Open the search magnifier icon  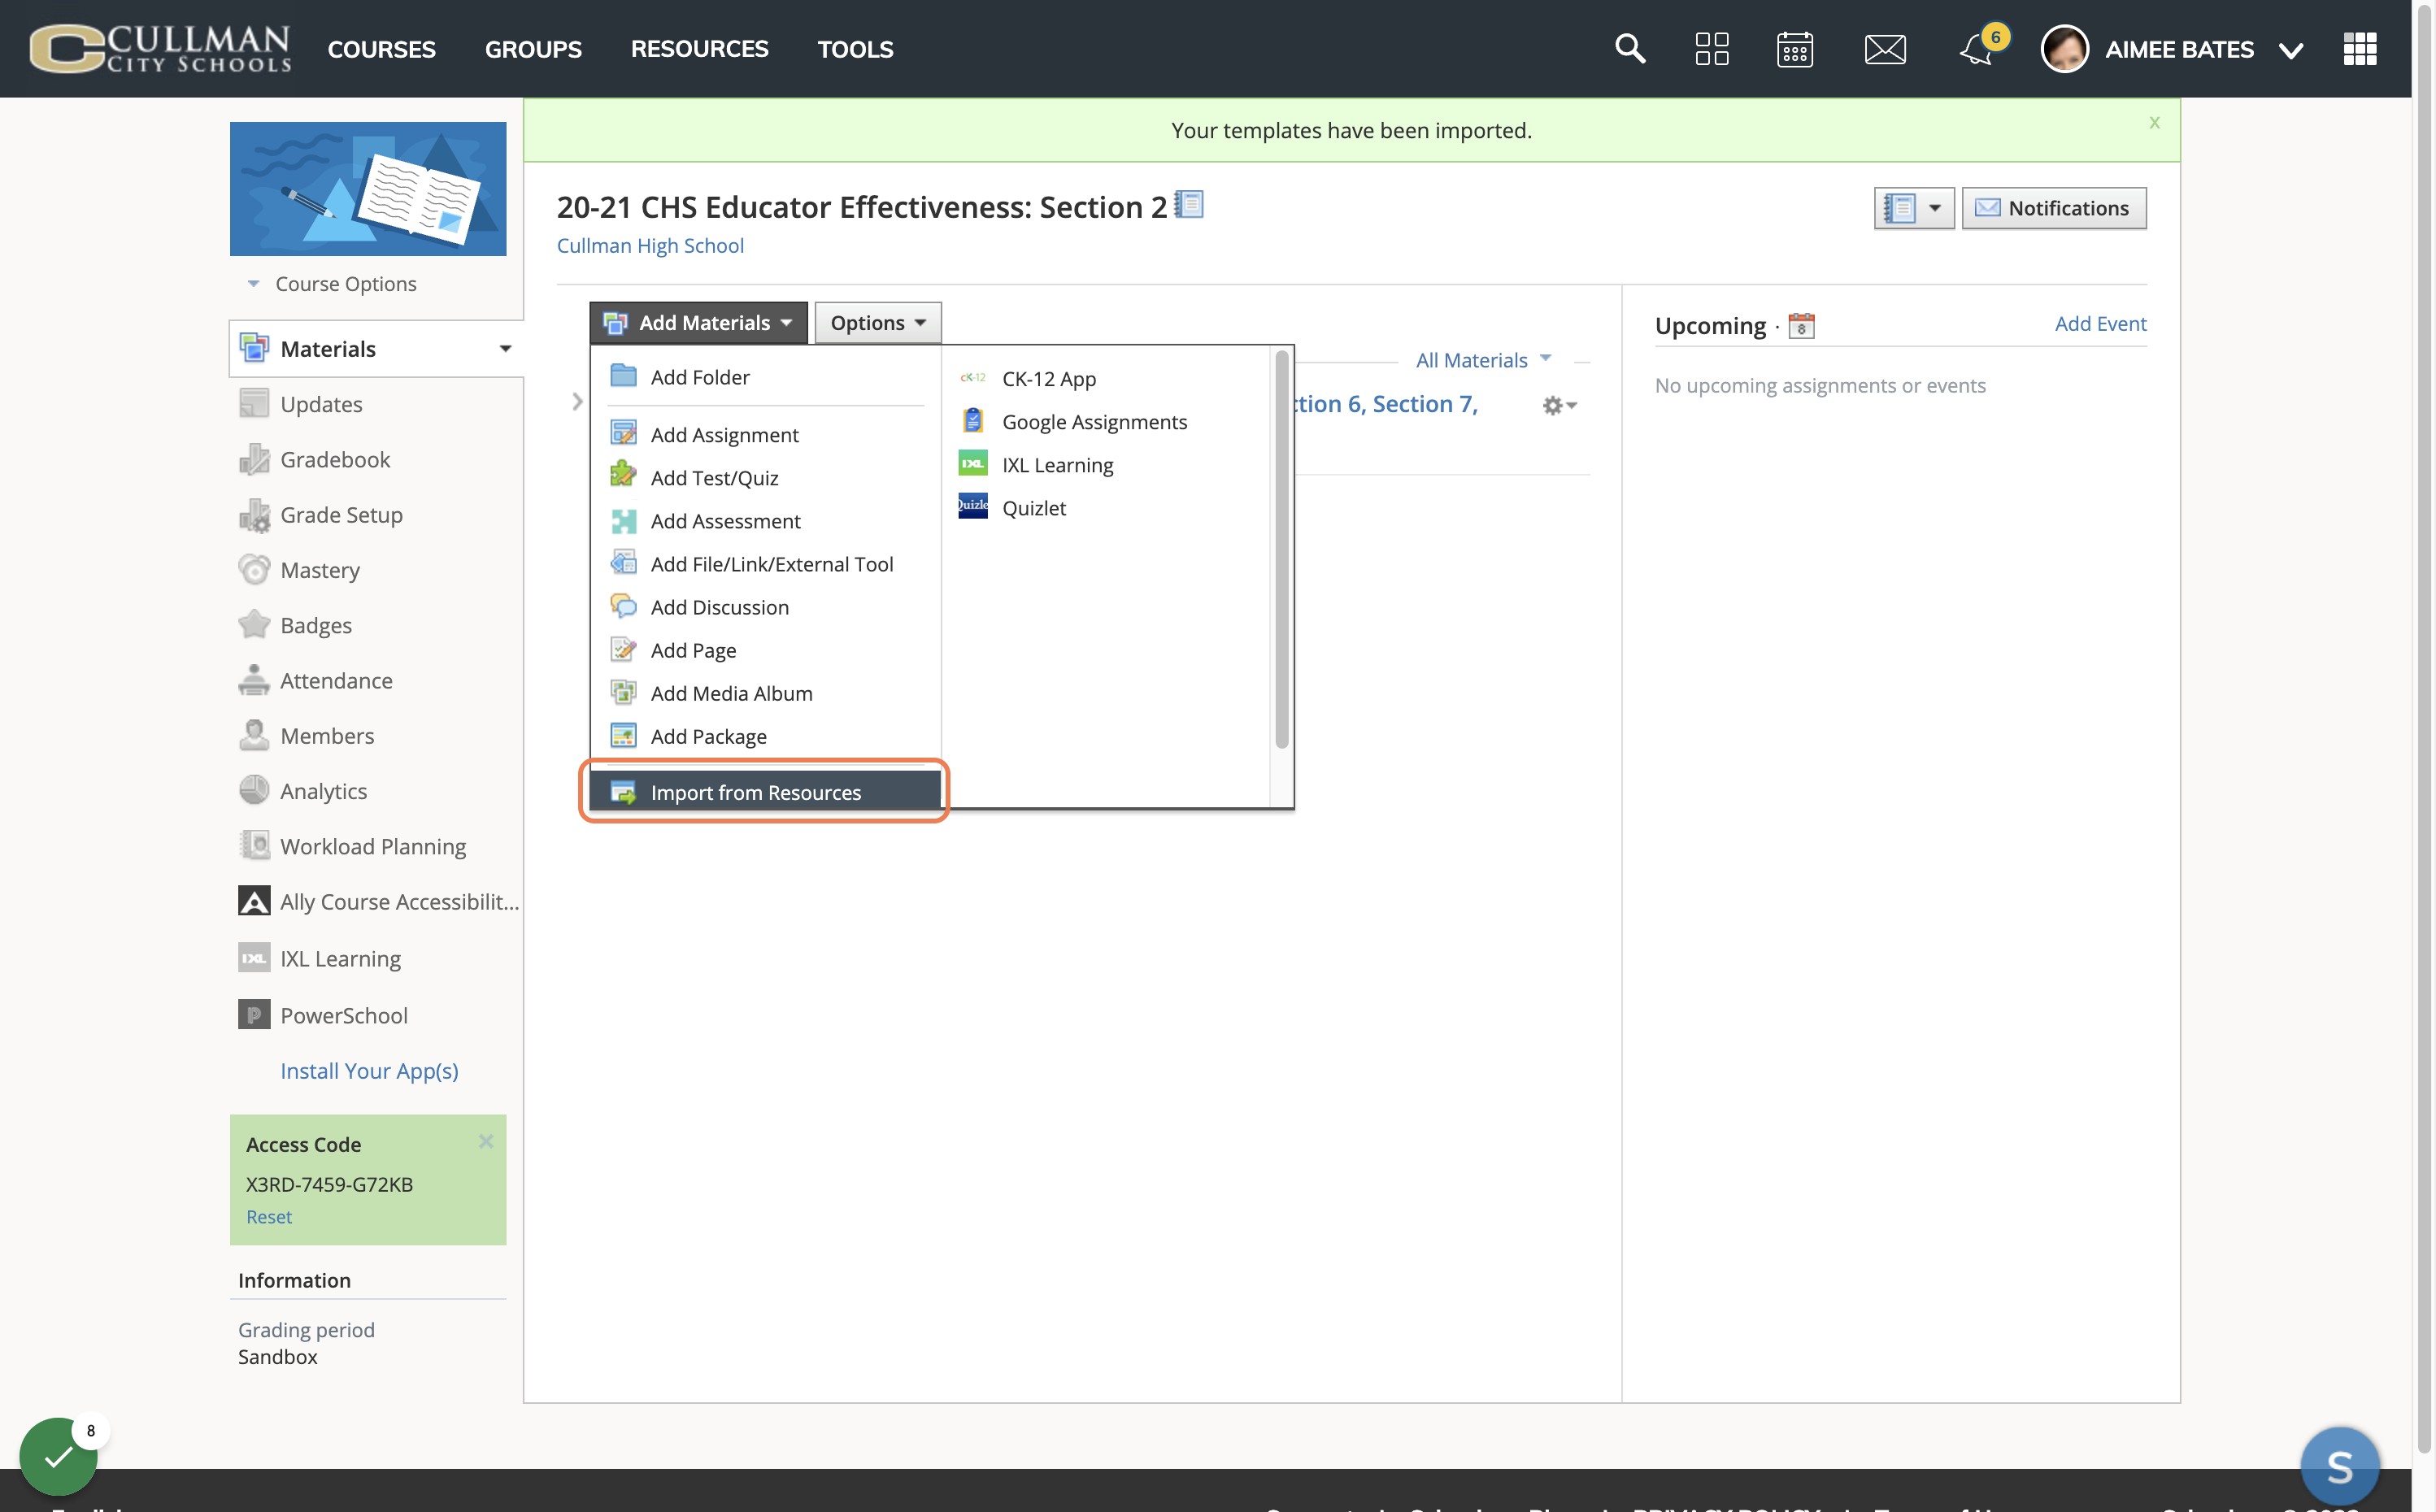(1630, 48)
